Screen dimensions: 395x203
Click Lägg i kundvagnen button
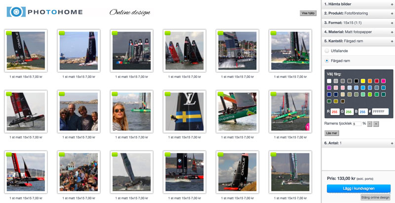(x=358, y=188)
